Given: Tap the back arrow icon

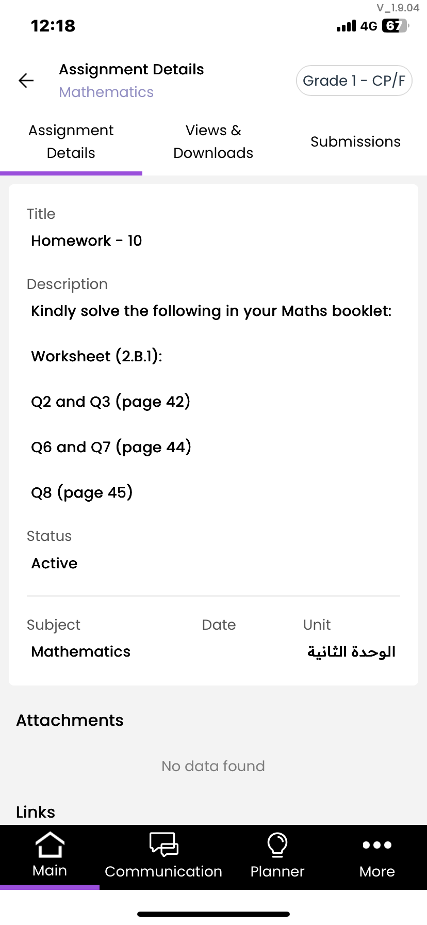Looking at the screenshot, I should point(26,80).
